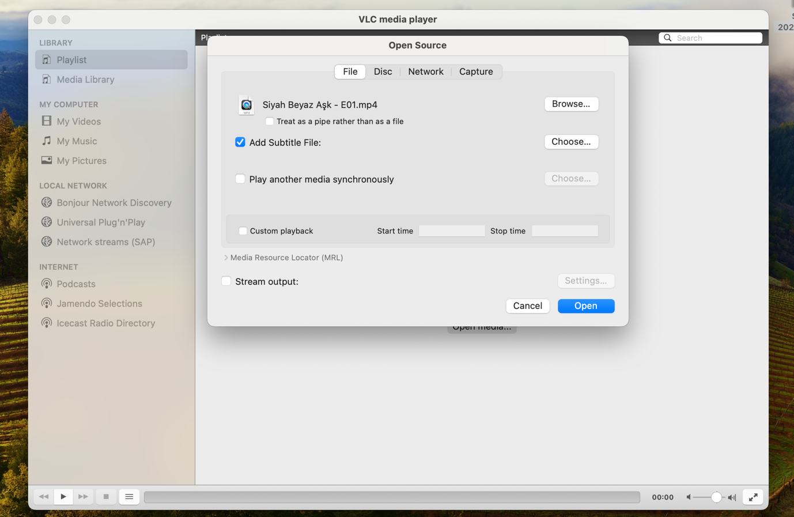Enable Custom playback checkbox

[x=243, y=231]
